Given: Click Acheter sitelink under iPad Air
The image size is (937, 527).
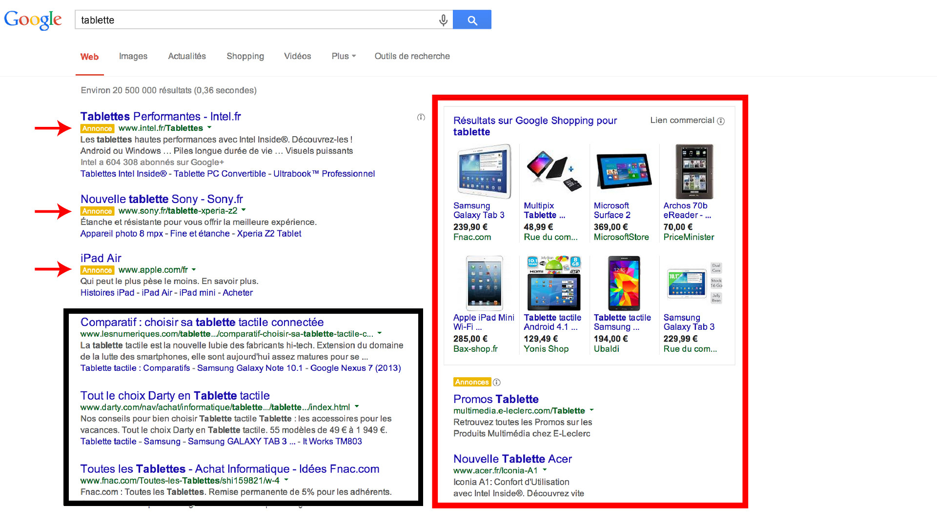Looking at the screenshot, I should tap(238, 293).
